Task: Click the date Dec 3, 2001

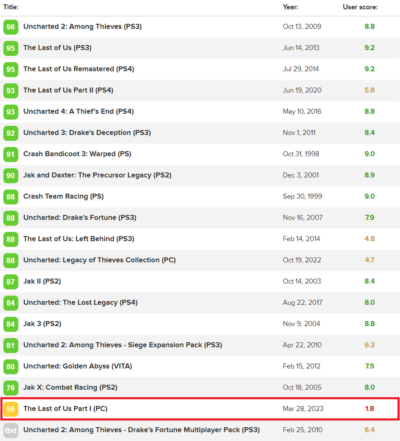Action: point(301,175)
